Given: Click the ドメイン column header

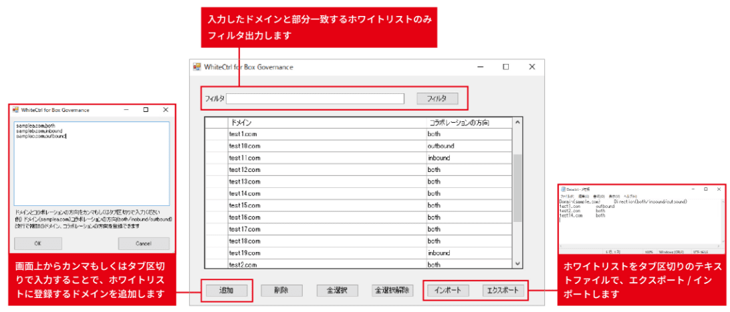Looking at the screenshot, I should tap(326, 123).
